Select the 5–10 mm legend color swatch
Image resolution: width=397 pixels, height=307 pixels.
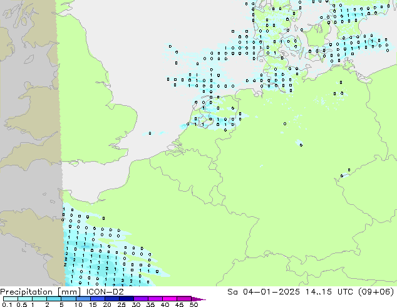(x=68, y=299)
